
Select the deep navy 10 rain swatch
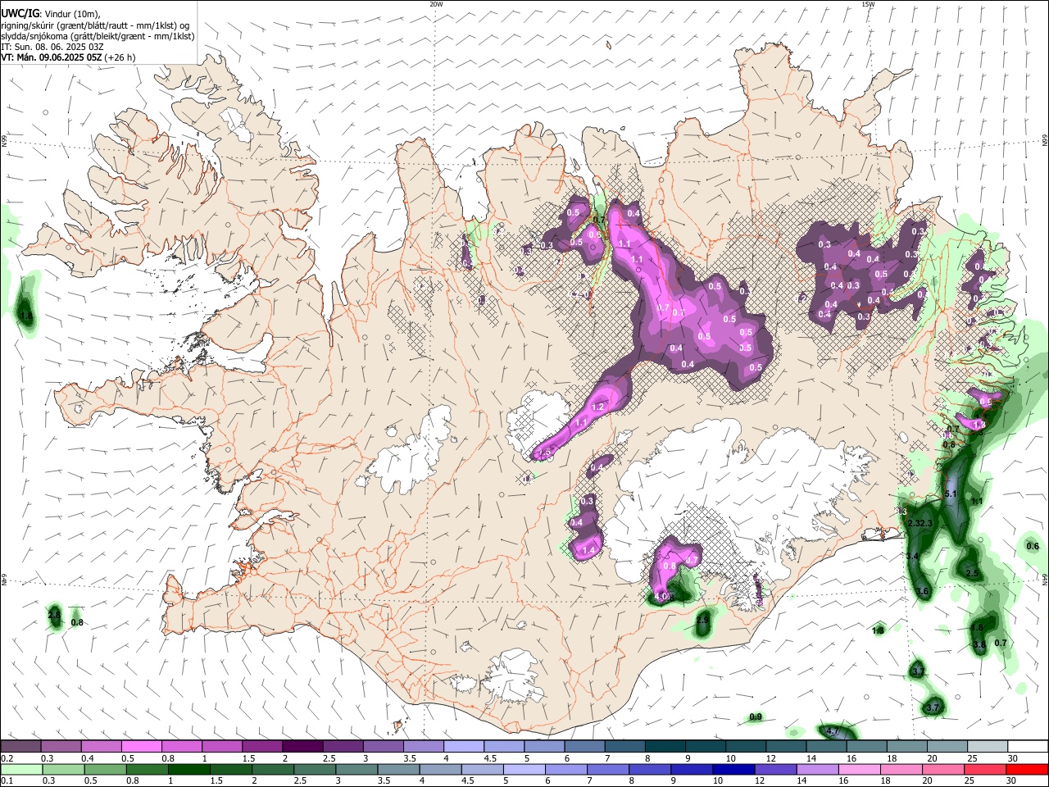click(733, 769)
